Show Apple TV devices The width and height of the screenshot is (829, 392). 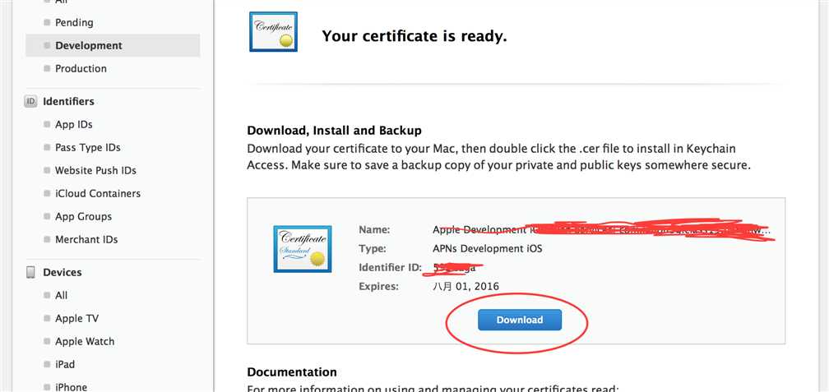tap(76, 319)
